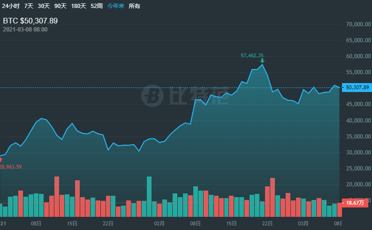This screenshot has height=230, width=372.
Task: Click the red arrow marking the lowest price
Action: (x=1, y=160)
